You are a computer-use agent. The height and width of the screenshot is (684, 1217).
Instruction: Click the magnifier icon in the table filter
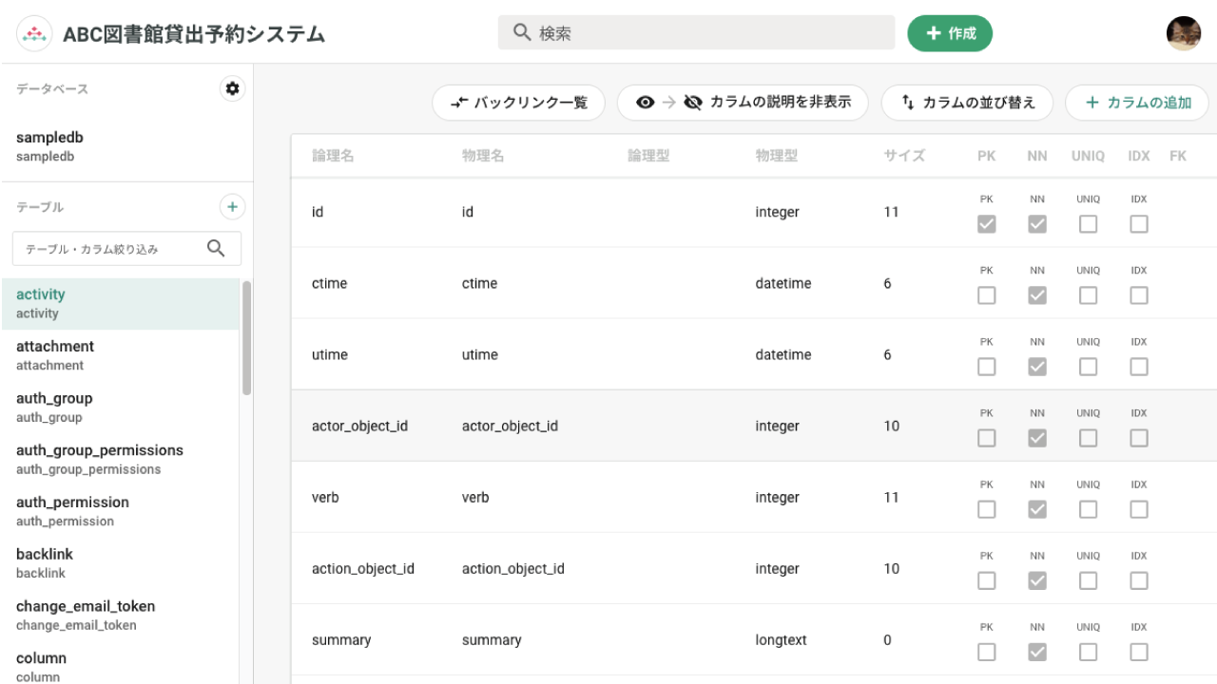click(x=216, y=247)
